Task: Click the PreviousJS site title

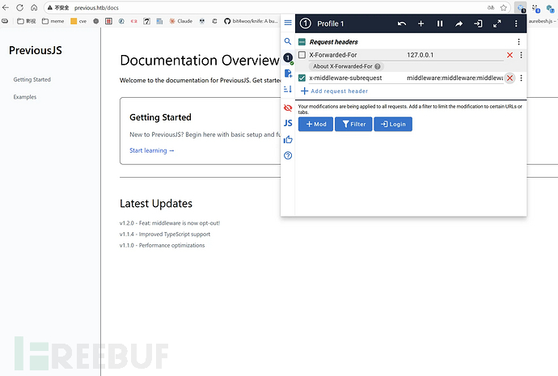Action: [36, 50]
